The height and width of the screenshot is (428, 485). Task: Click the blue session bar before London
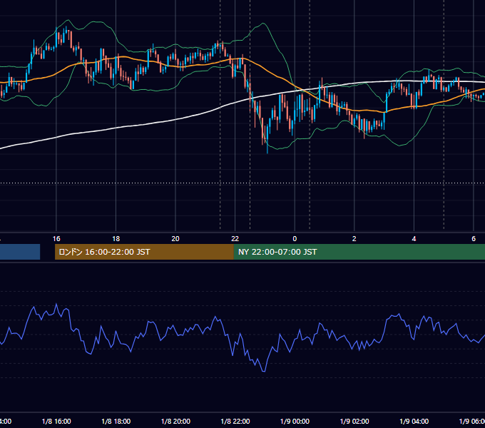click(20, 252)
